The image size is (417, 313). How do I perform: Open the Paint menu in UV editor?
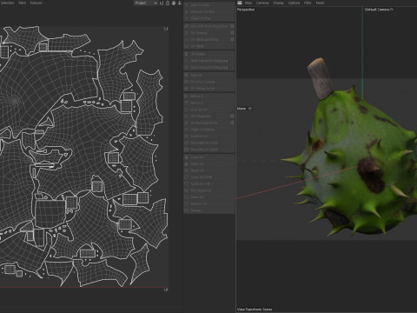23,3
